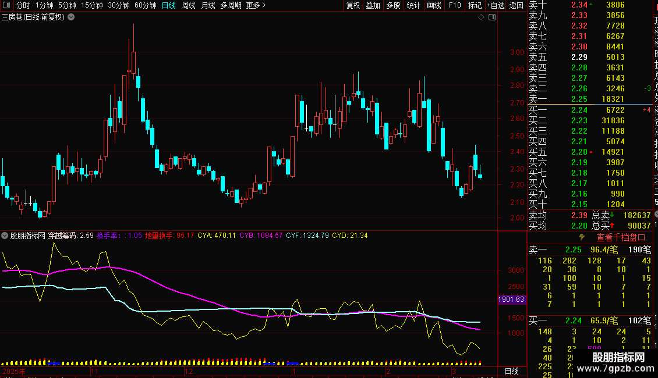Click the 日线 label at bottom axis
The image size is (658, 378).
511,371
